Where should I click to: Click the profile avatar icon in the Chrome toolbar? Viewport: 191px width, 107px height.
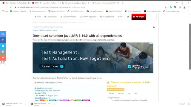click(184, 7)
